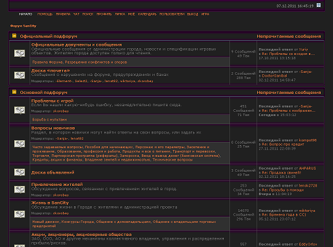Open the ПОЛЬЗОВАТЕЛИ navigation item
333x247 pixels.
point(172,14)
